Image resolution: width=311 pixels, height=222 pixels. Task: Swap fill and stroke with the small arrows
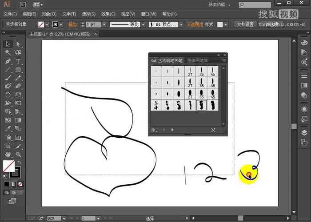tap(19, 163)
